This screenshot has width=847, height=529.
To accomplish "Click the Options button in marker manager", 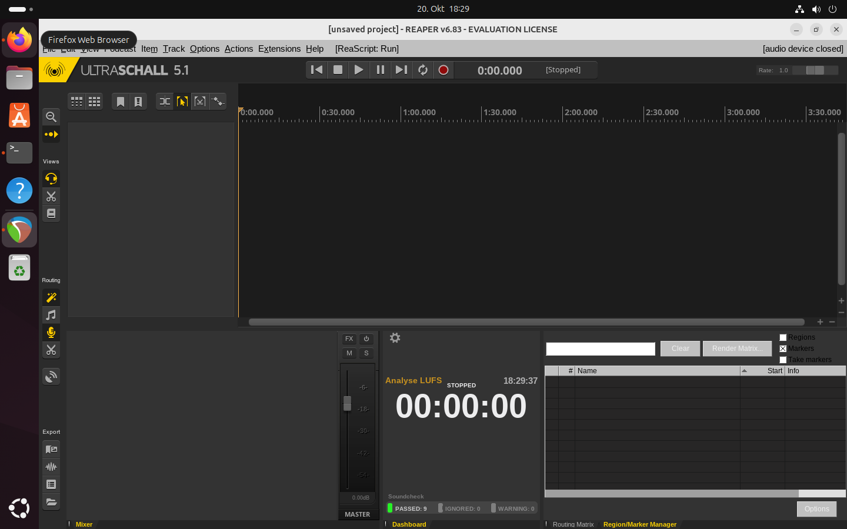I will coord(817,509).
